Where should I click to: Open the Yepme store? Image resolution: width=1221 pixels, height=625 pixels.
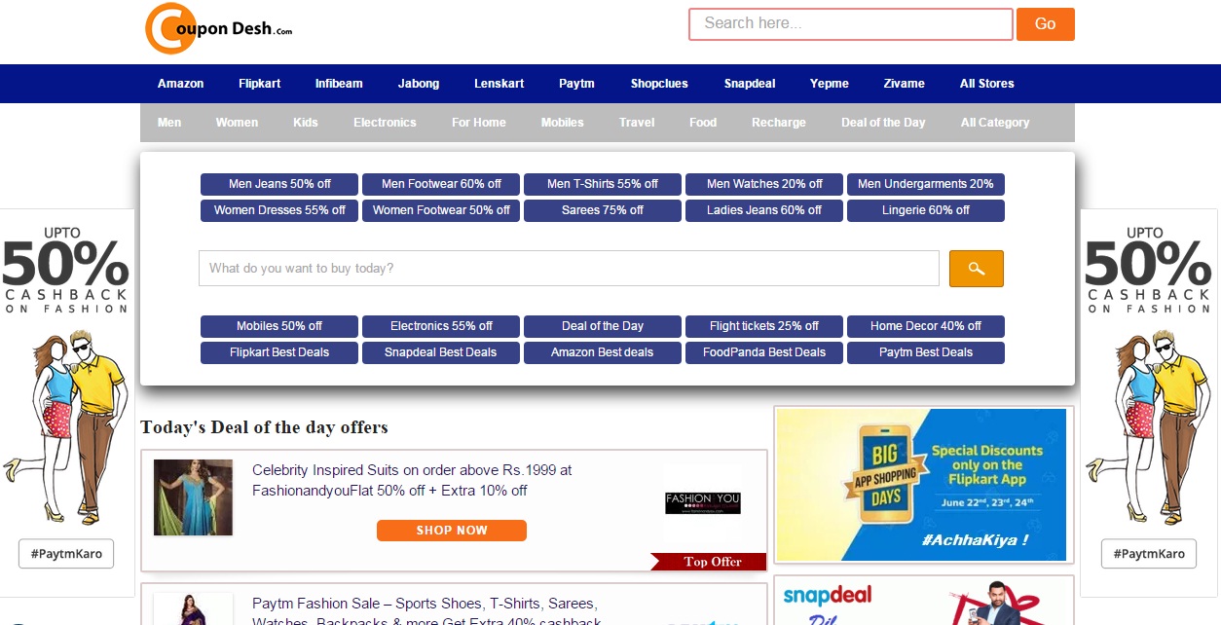830,84
